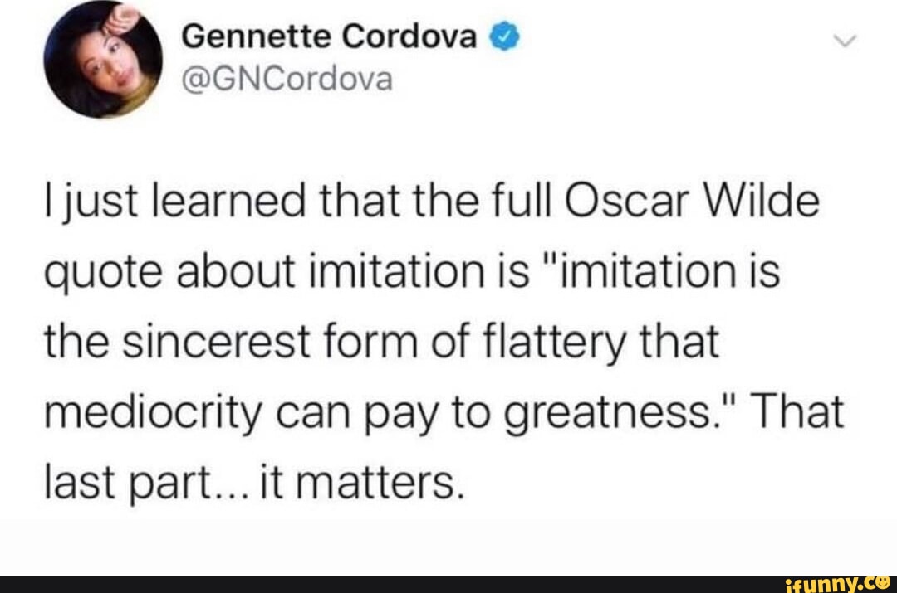This screenshot has width=897, height=593.
Task: Click the @GNCordova handle
Action: coord(285,80)
